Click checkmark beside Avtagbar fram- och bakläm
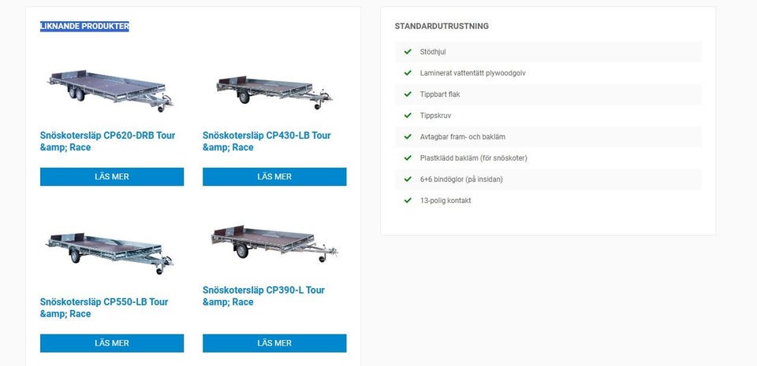757x366 pixels. [408, 137]
